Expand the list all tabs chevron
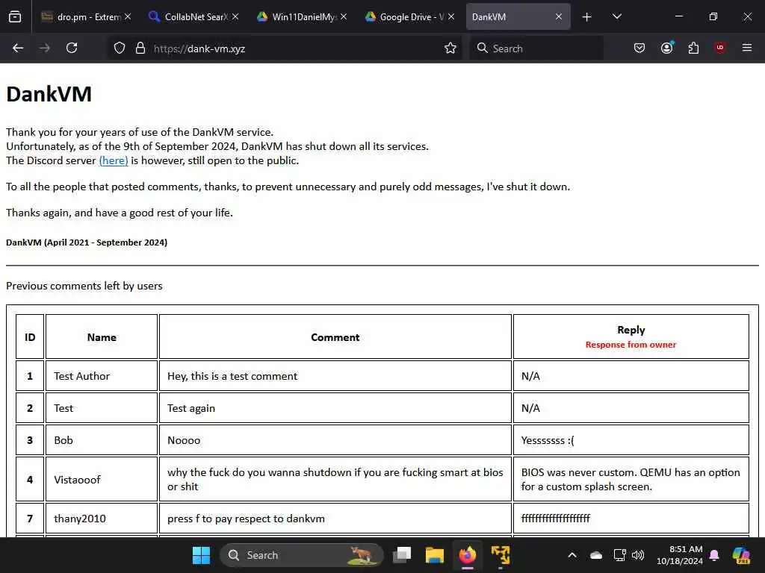This screenshot has width=765, height=573. tap(616, 16)
